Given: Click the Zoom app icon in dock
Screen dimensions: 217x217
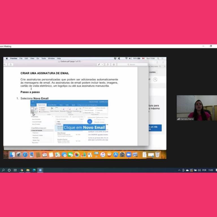Looking at the screenshot, I should [x=129, y=155].
